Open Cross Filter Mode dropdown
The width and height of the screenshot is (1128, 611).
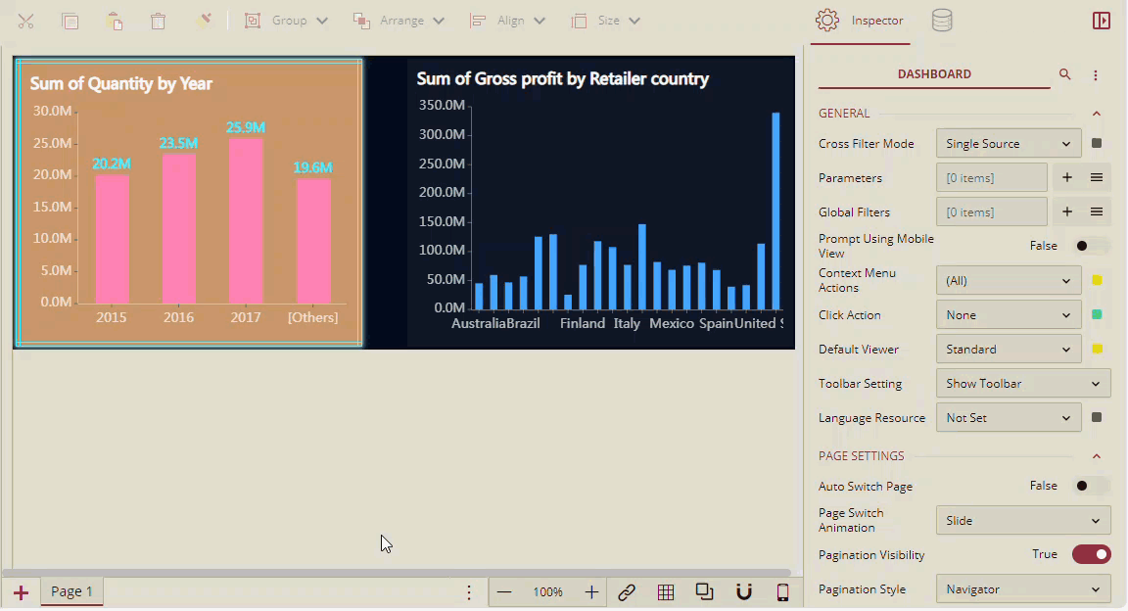coord(1009,144)
